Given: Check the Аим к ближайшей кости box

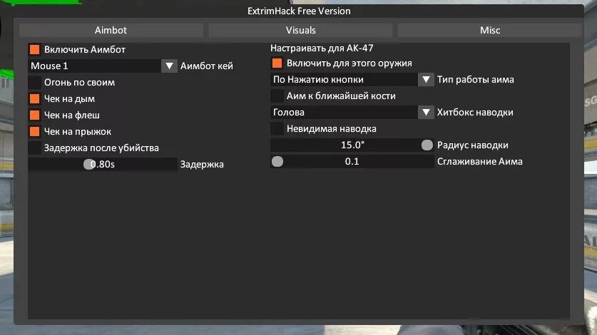Looking at the screenshot, I should click(277, 96).
